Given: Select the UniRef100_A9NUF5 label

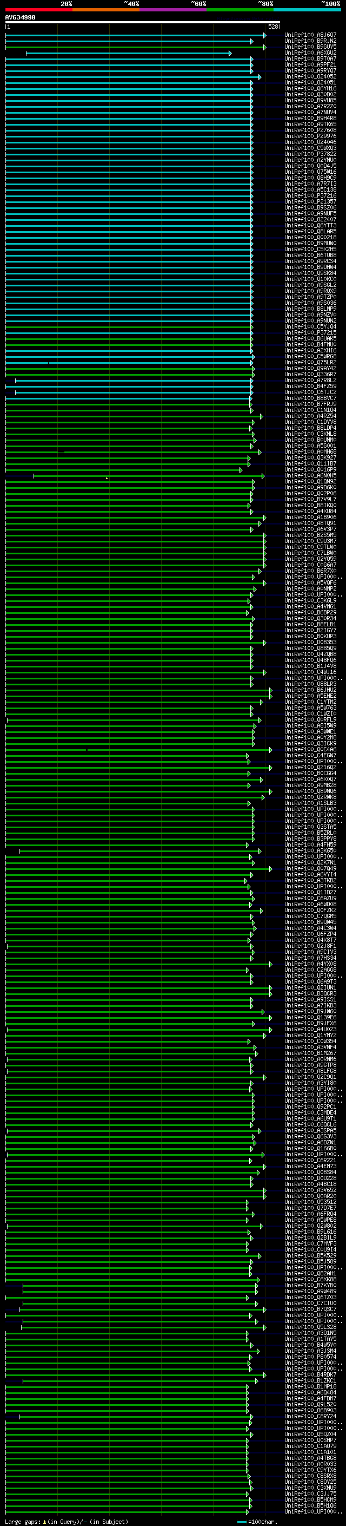Looking at the screenshot, I should 310,213.
